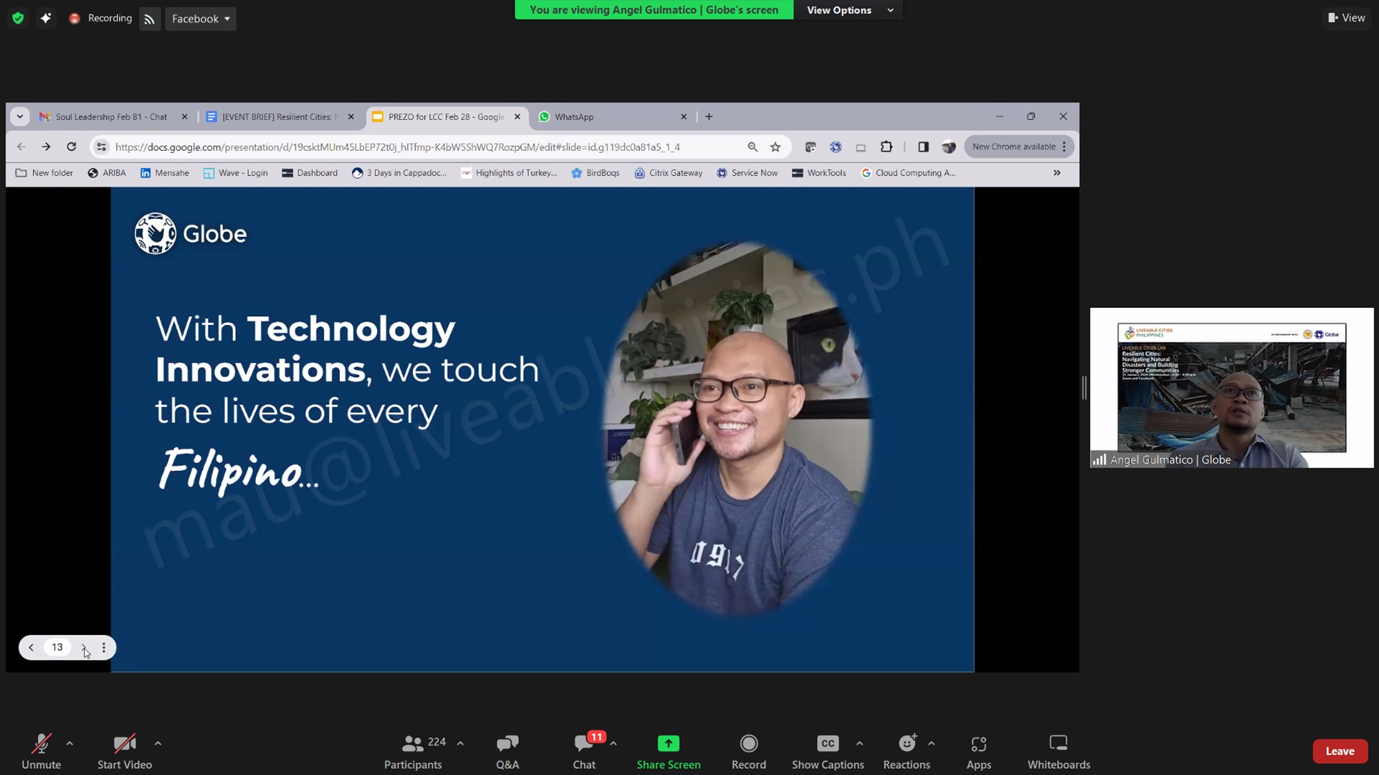Click the red Leave button

[x=1340, y=751]
